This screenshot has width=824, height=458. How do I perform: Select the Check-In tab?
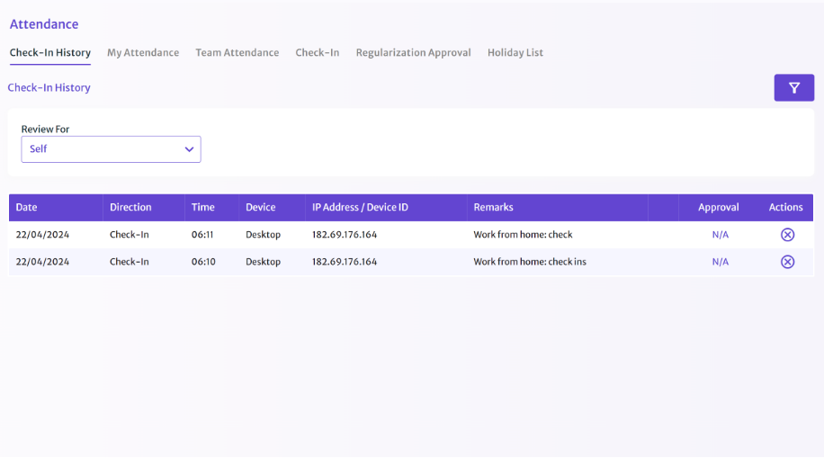318,52
